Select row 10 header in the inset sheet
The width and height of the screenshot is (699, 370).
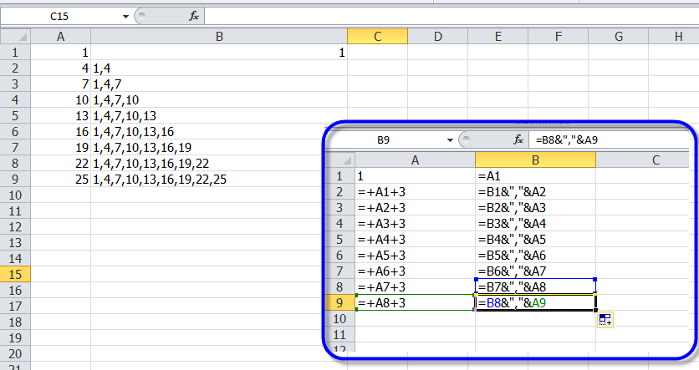(x=340, y=319)
